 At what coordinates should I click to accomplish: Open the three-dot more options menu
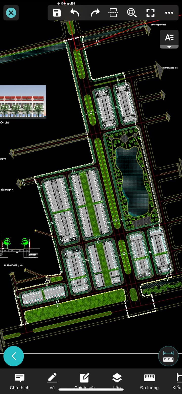tap(169, 13)
